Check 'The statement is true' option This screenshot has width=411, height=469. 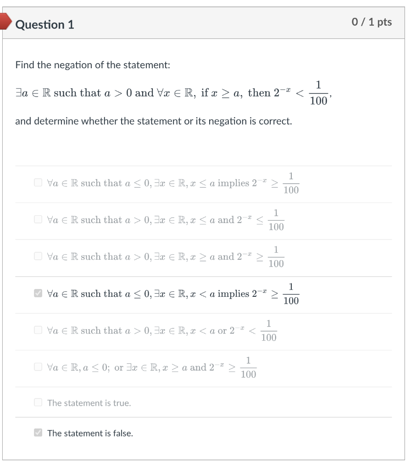[39, 402]
